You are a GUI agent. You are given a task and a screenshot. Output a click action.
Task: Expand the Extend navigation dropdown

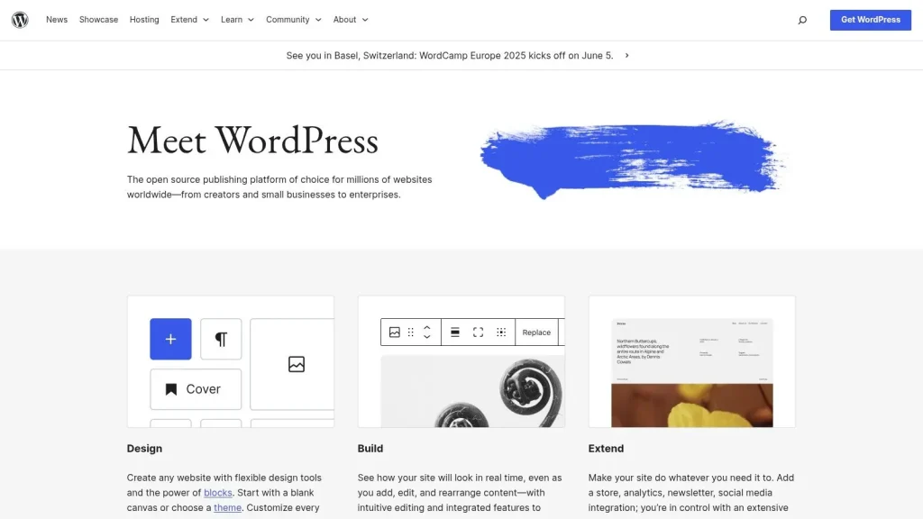tap(188, 19)
